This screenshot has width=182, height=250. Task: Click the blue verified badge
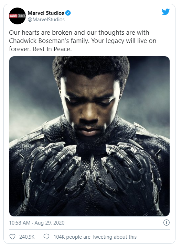pyautogui.click(x=68, y=13)
